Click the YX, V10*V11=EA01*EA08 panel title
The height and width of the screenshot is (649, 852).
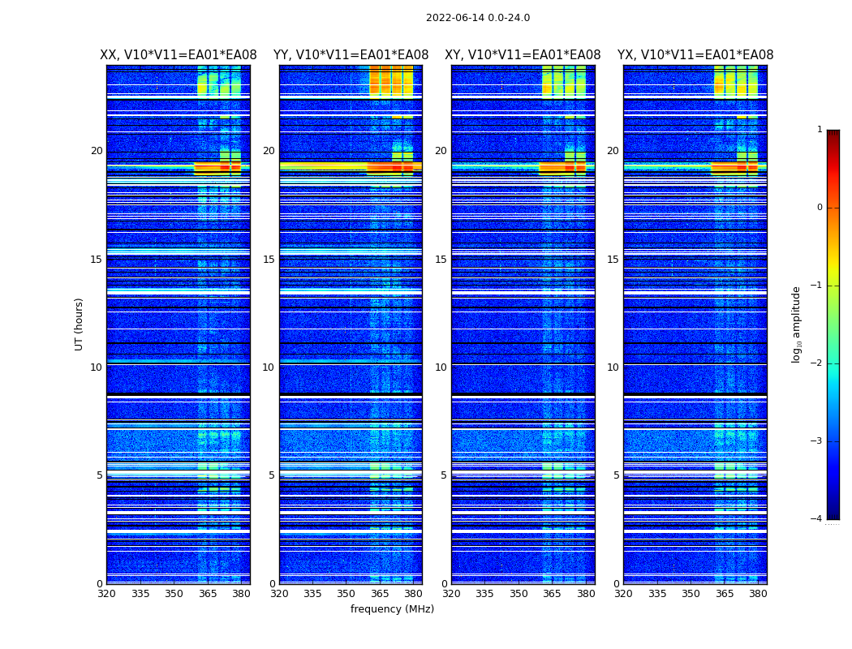695,55
